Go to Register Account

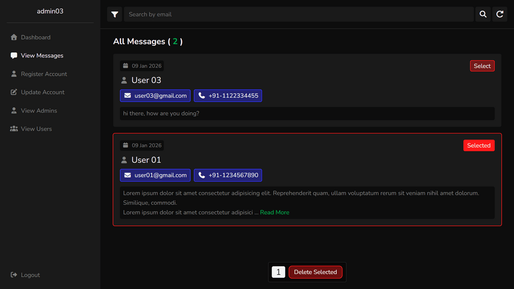click(x=44, y=74)
